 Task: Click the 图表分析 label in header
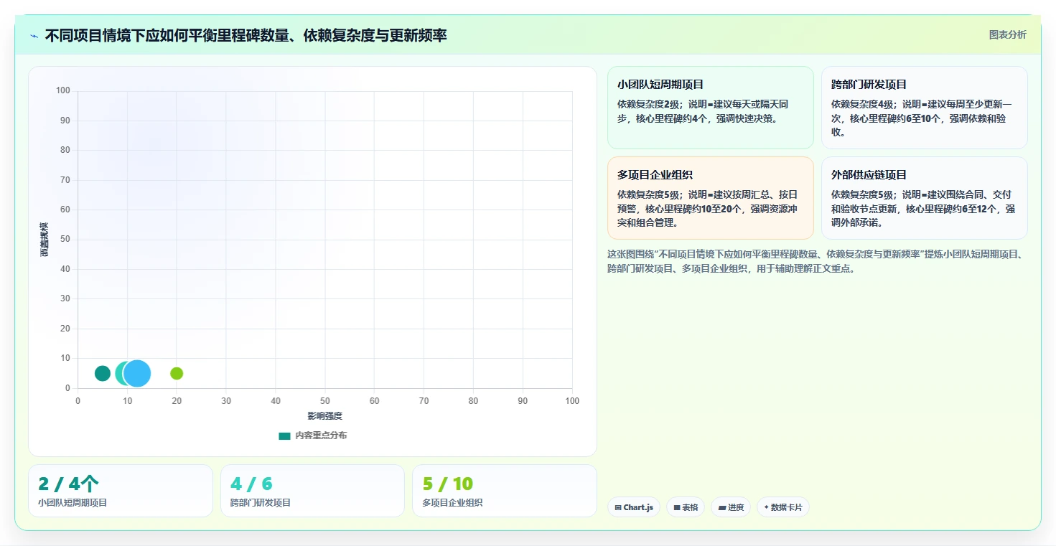coord(1007,34)
